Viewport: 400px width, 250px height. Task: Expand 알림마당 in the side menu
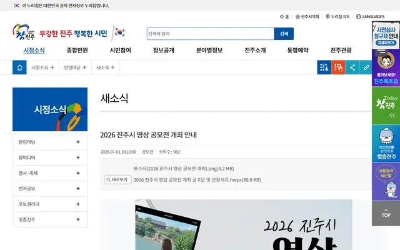coord(50,142)
